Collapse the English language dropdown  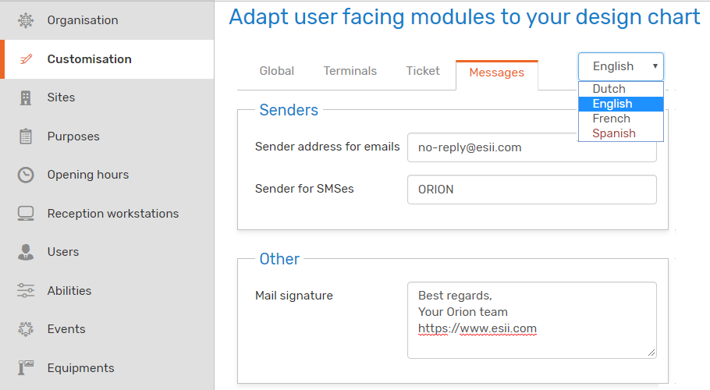click(x=621, y=66)
